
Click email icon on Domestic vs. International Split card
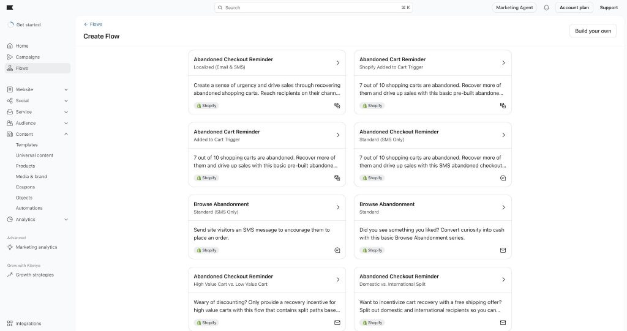[503, 322]
